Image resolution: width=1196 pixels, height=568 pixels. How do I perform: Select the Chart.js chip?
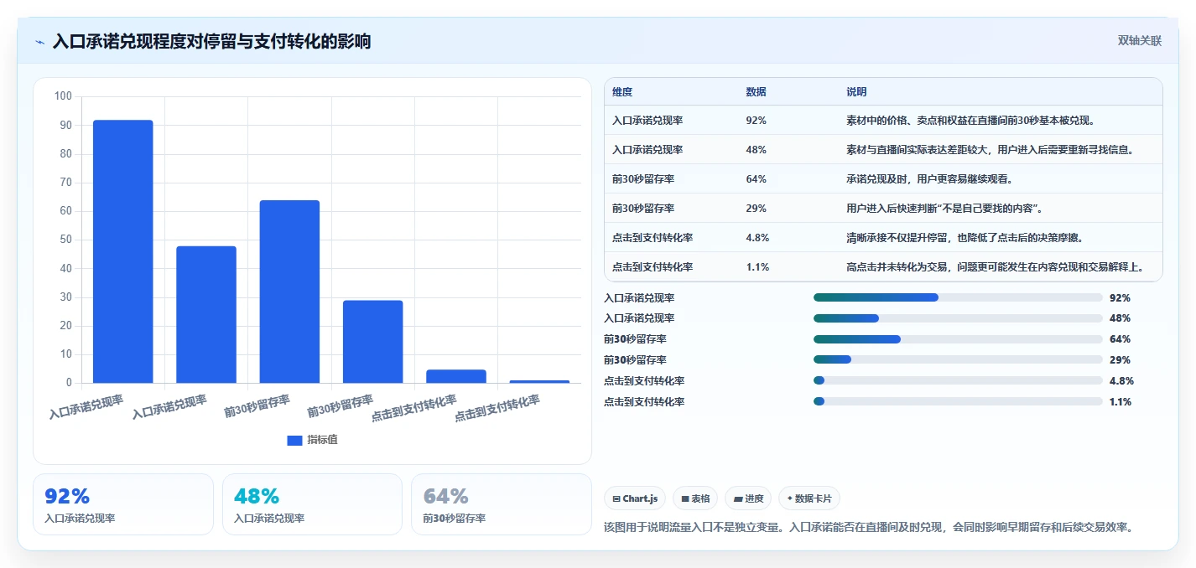pyautogui.click(x=635, y=498)
